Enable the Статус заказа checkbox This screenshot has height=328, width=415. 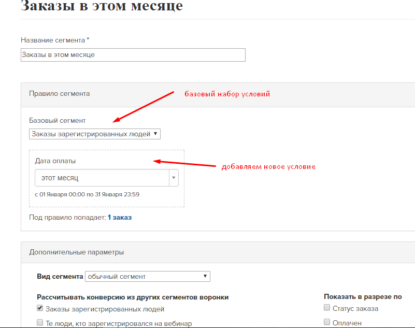(327, 307)
